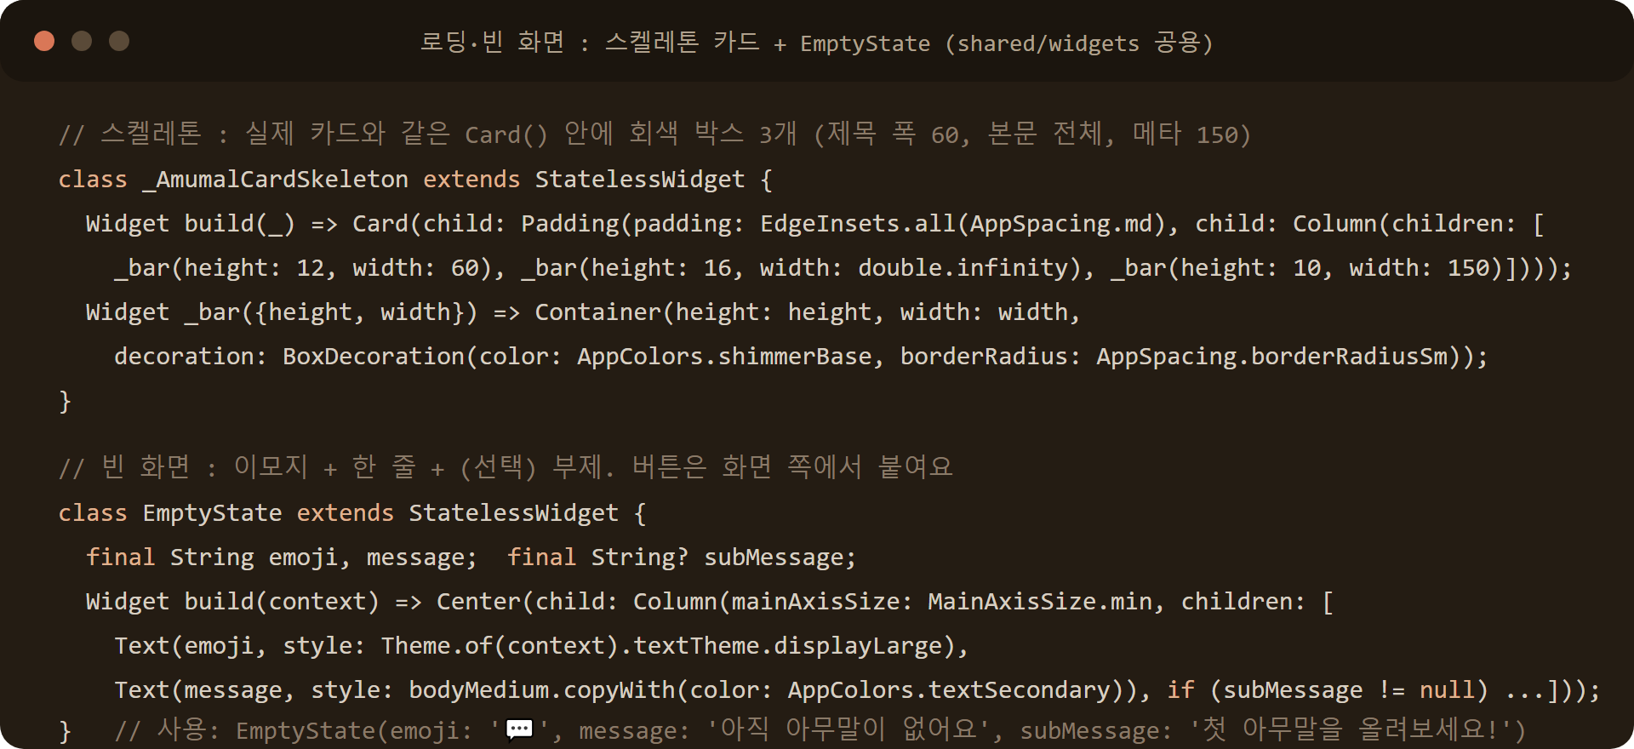Click the comment starting with '// 빈 화면'
This screenshot has height=749, width=1634.
[506, 467]
